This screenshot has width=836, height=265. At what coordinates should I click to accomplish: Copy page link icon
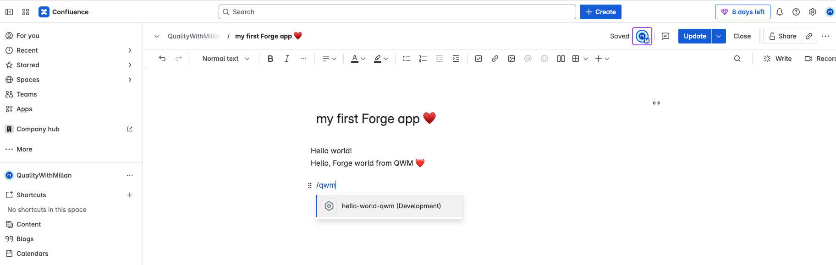click(x=809, y=36)
